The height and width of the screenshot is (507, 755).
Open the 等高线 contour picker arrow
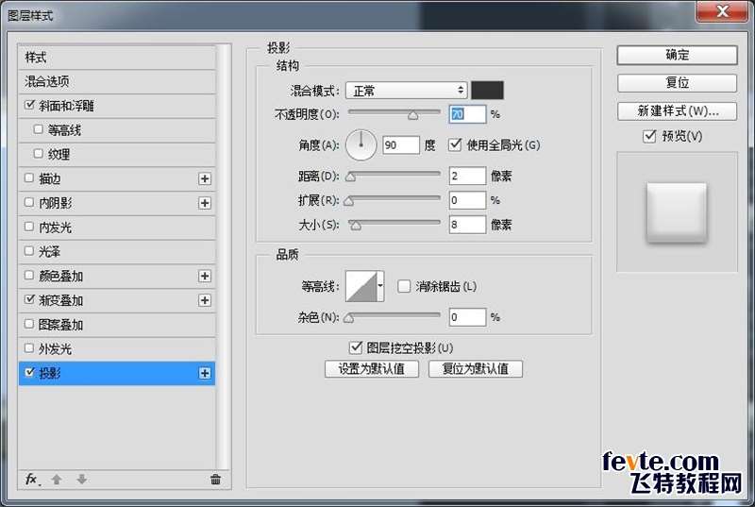coord(380,286)
